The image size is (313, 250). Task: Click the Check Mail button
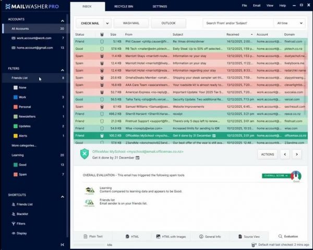pos(90,23)
